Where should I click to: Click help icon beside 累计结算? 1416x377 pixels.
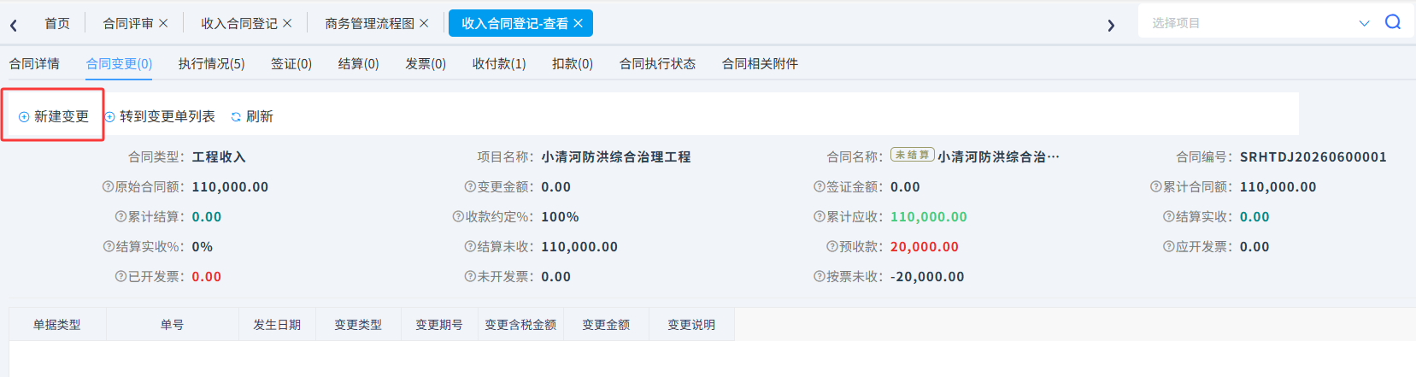[x=120, y=216]
